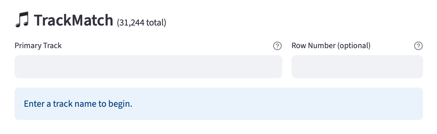This screenshot has width=437, height=134.
Task: Focus the empty Row Number (optional) field
Action: click(x=357, y=67)
